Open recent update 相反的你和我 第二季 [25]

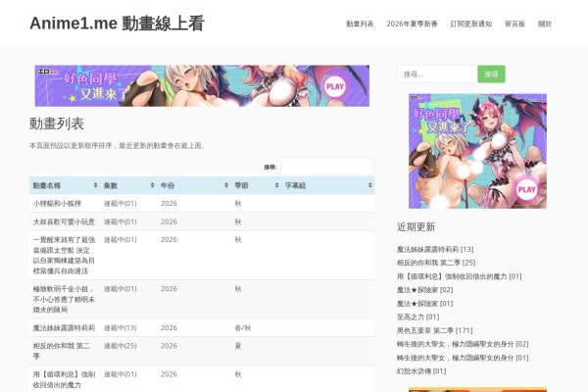pos(436,263)
